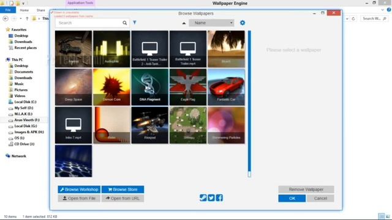392x220 pixels.
Task: Open the File tab in Explorer ribbon
Action: 8,10
